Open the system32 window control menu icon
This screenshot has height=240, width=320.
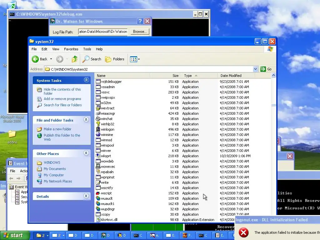pyautogui.click(x=32, y=42)
